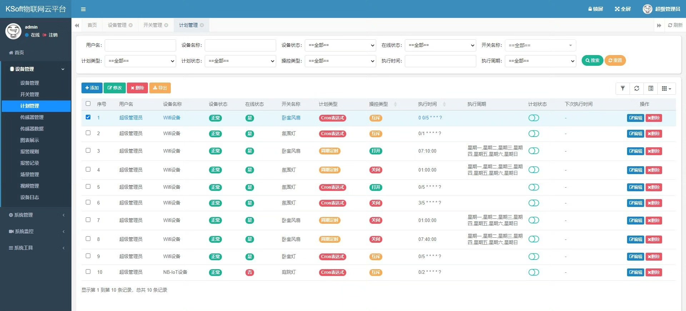686x311 pixels.
Task: Open the 操控类型 dropdown filter
Action: point(340,61)
